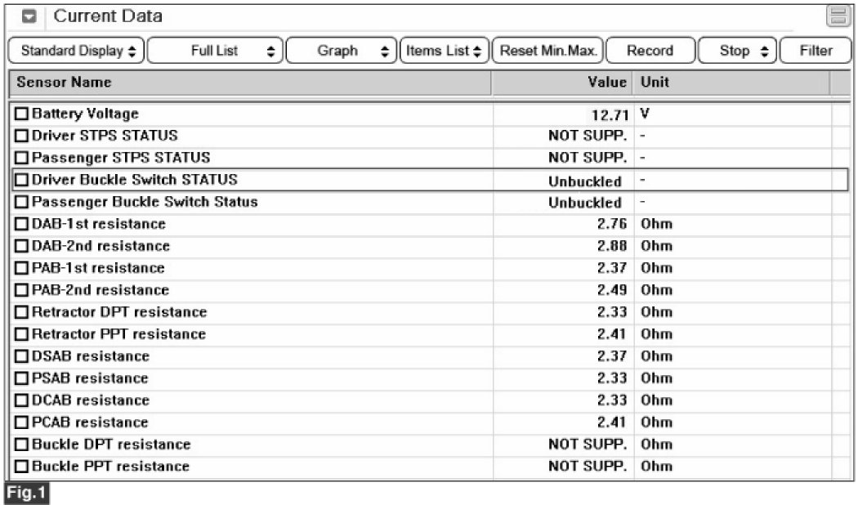The image size is (858, 505).
Task: Open the Graph dropdown
Action: pos(342,51)
